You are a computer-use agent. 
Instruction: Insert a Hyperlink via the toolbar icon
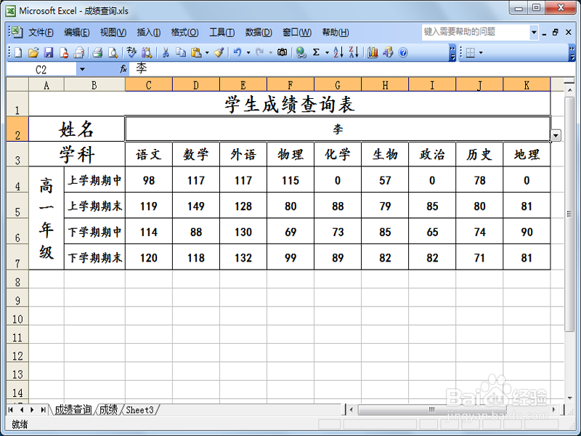301,51
